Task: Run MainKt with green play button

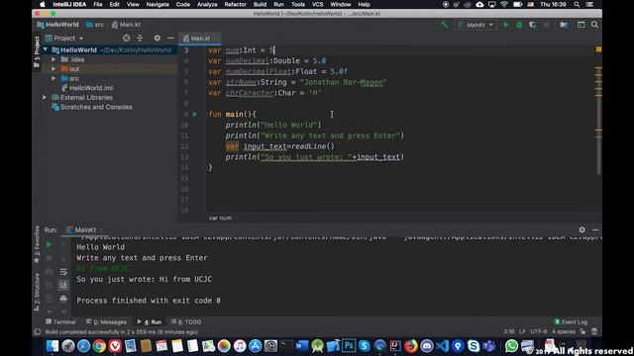Action: [506, 25]
